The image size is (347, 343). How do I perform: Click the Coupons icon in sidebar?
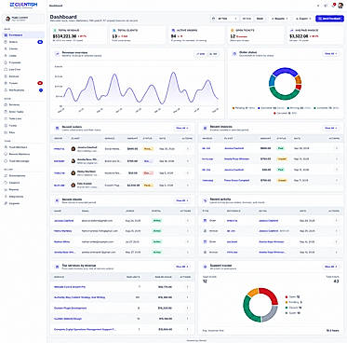[x=6, y=183]
